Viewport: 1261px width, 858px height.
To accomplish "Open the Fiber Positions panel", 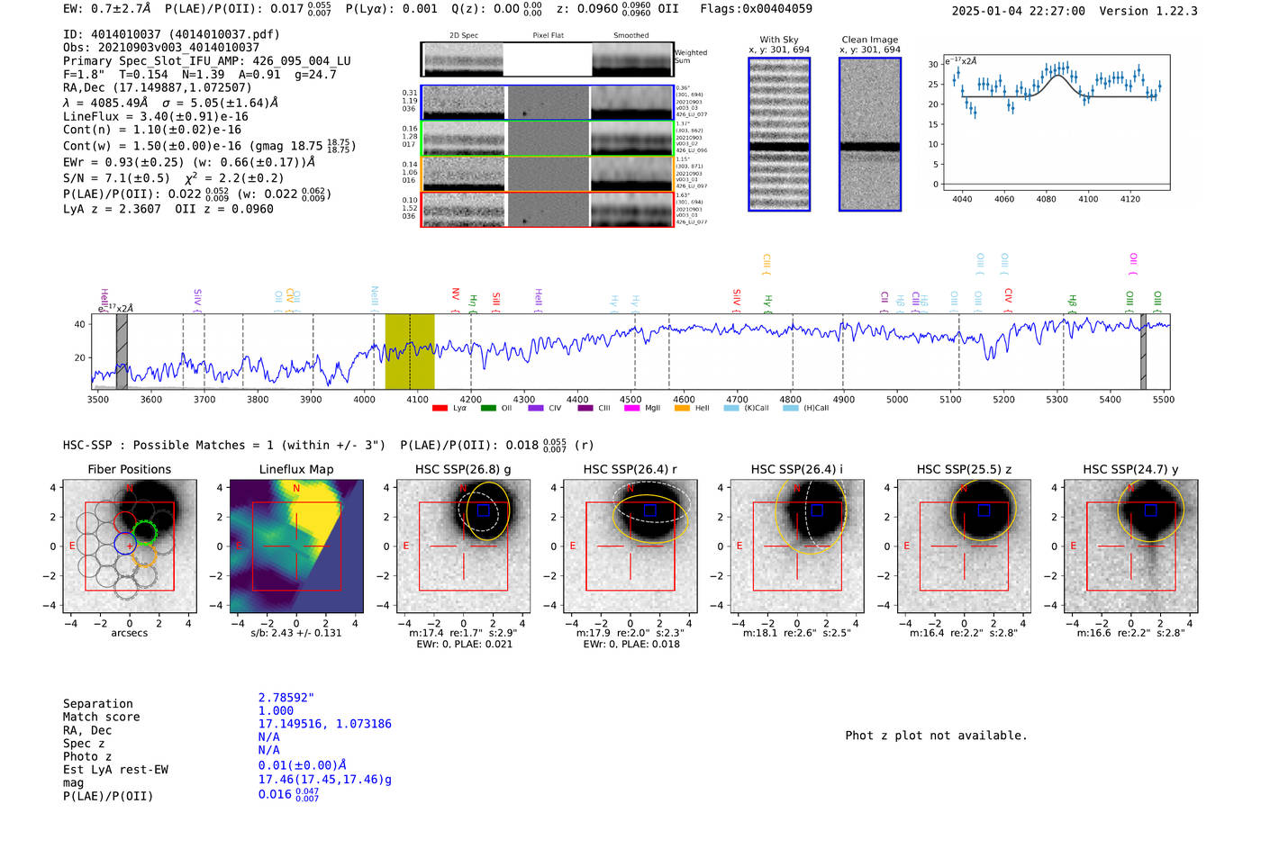I will click(x=129, y=546).
